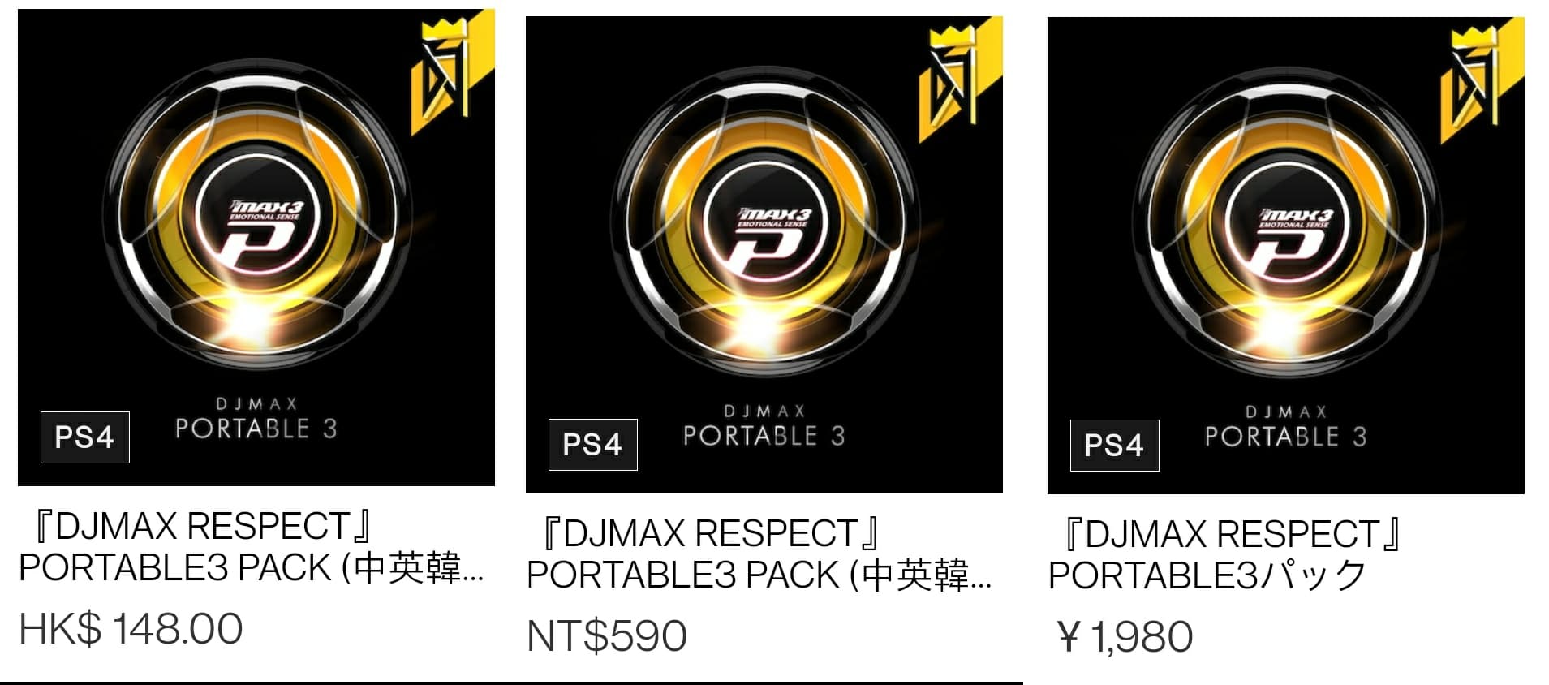The height and width of the screenshot is (685, 1549).
Task: Select the NT$590 price
Action: 606,636
